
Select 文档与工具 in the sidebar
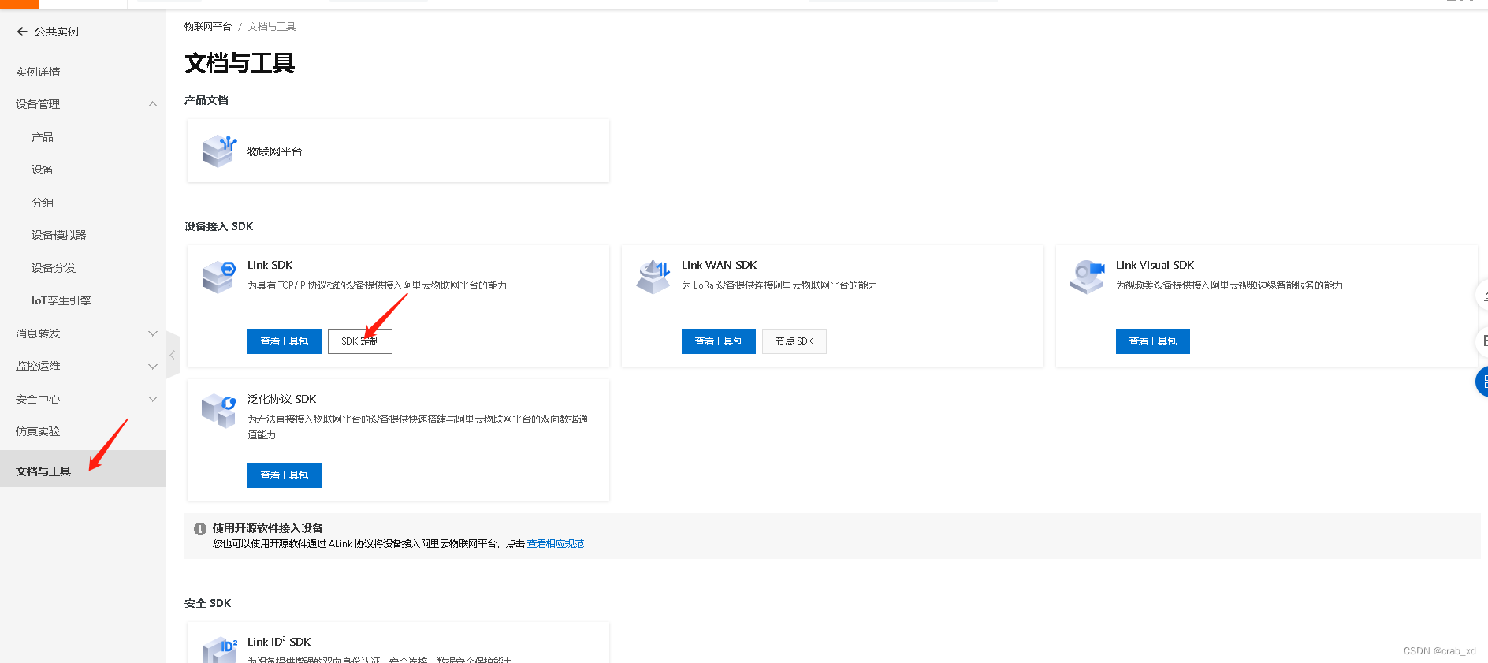(83, 469)
